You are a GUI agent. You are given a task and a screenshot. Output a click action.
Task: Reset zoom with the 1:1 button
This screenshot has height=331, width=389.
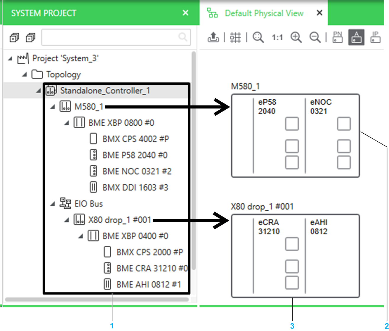(x=277, y=38)
